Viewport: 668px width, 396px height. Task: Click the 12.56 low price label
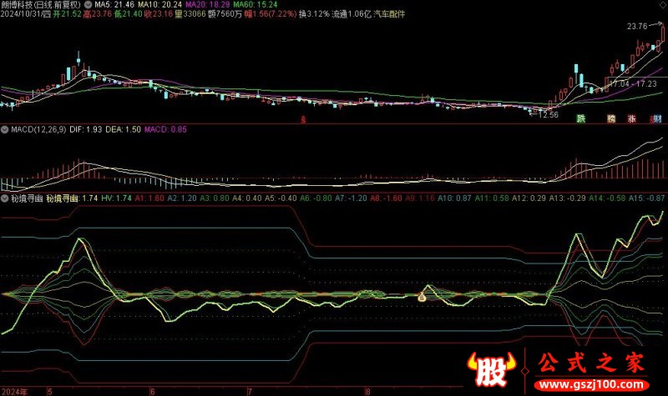click(549, 115)
